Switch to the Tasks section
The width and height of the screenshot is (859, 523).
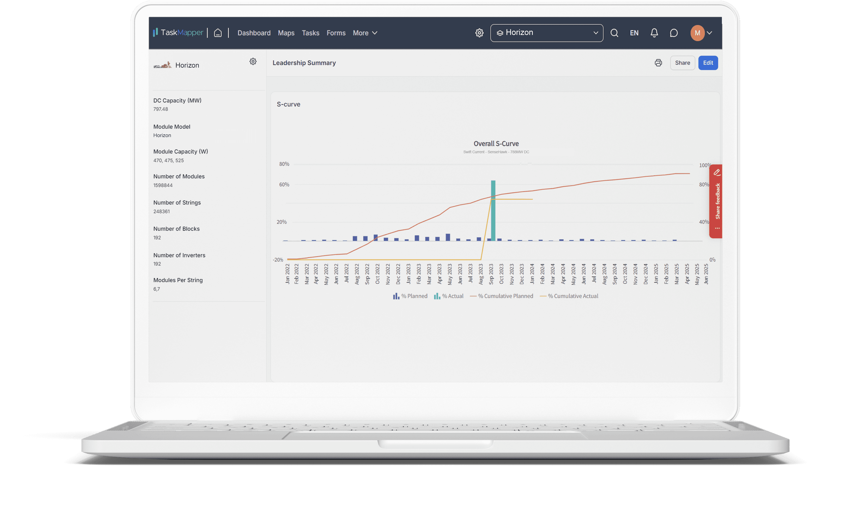310,33
